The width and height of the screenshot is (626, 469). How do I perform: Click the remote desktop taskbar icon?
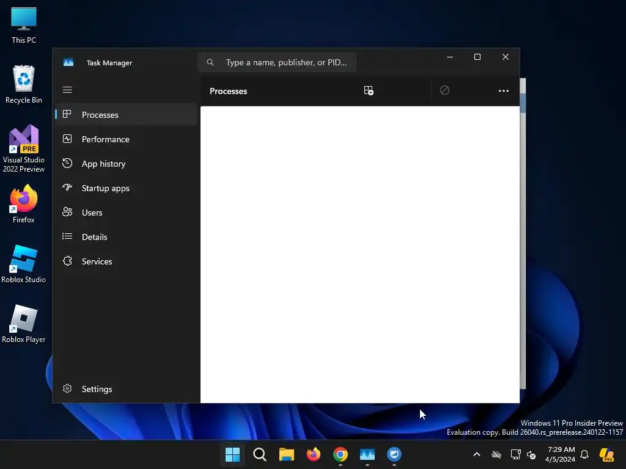pos(394,454)
